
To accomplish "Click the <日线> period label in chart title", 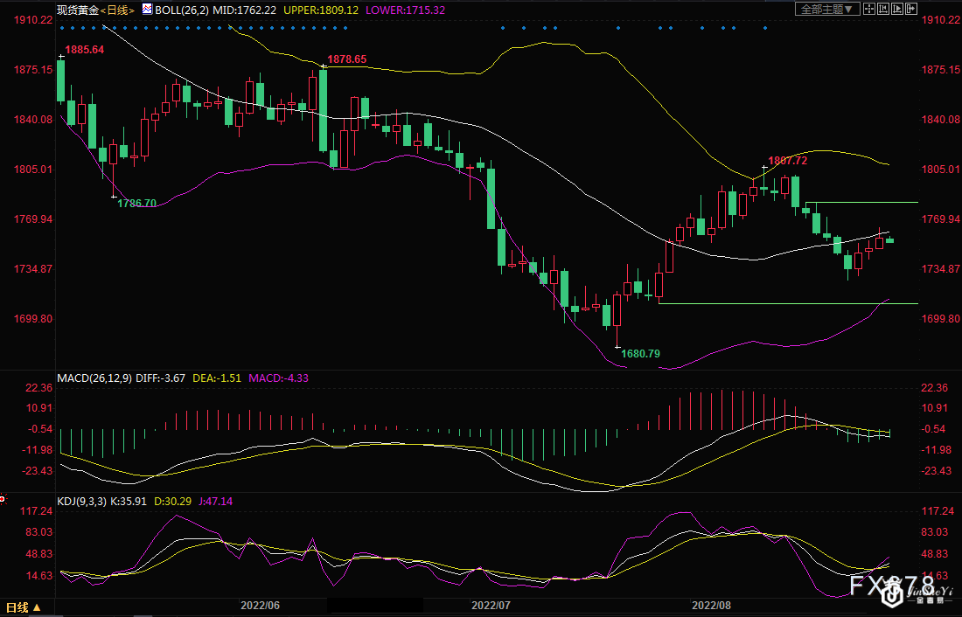I will (x=117, y=10).
